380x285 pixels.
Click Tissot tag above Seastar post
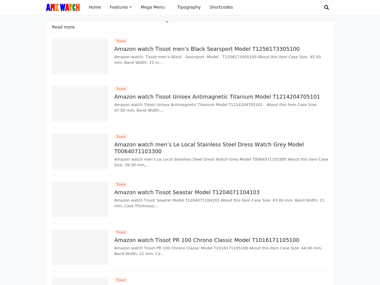(121, 184)
